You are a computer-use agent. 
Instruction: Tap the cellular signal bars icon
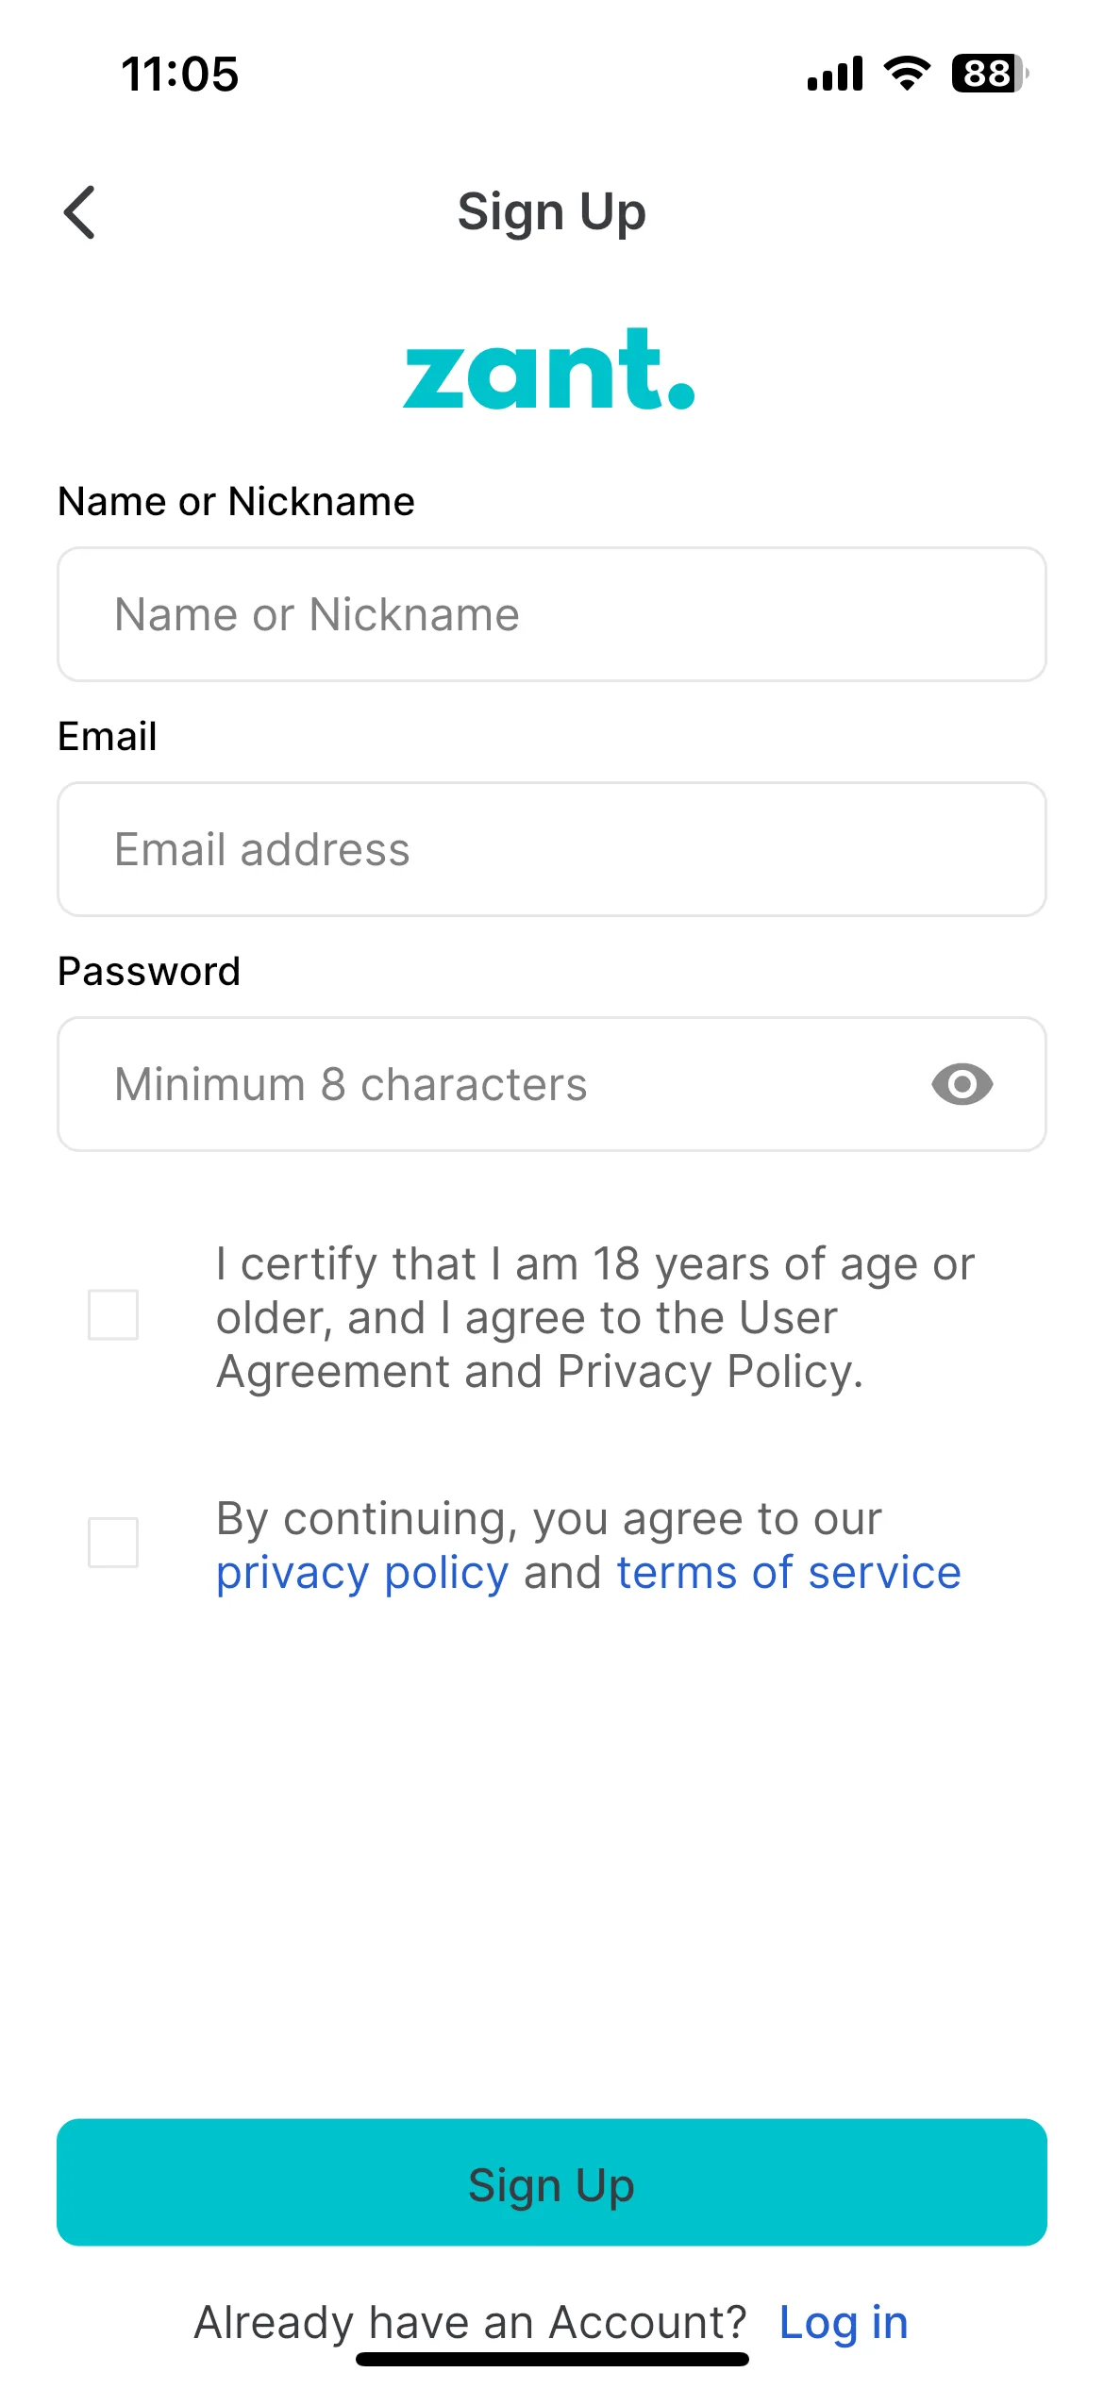(835, 74)
